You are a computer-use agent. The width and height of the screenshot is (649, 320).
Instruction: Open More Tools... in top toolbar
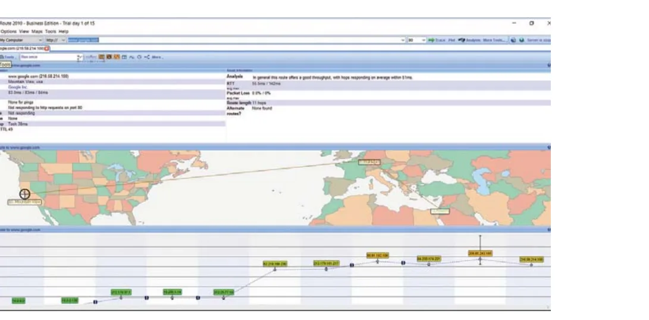(494, 40)
